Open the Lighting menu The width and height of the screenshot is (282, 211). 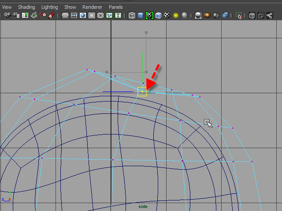pyautogui.click(x=49, y=7)
